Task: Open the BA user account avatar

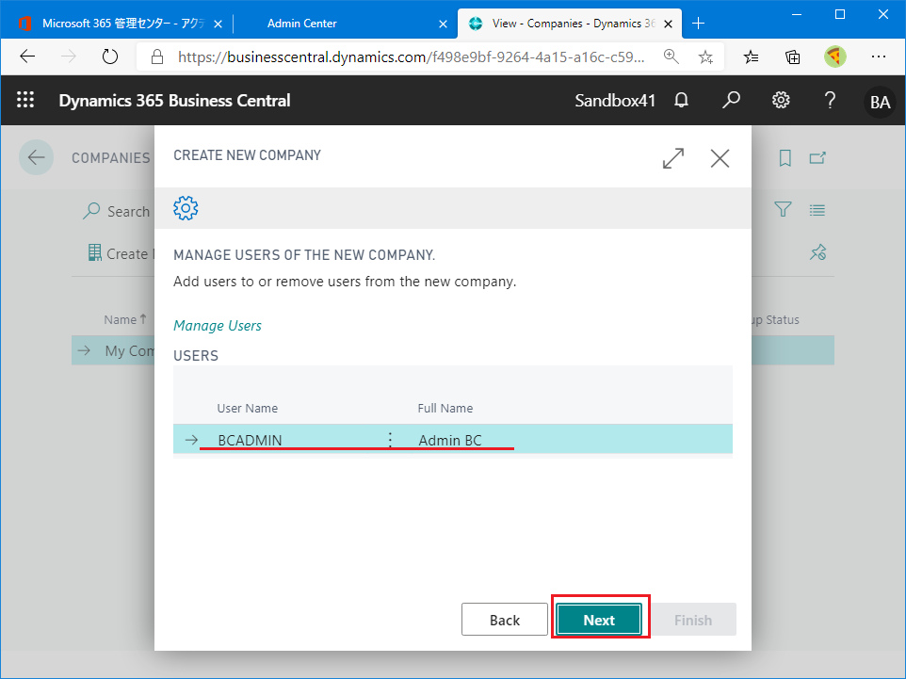Action: tap(880, 102)
